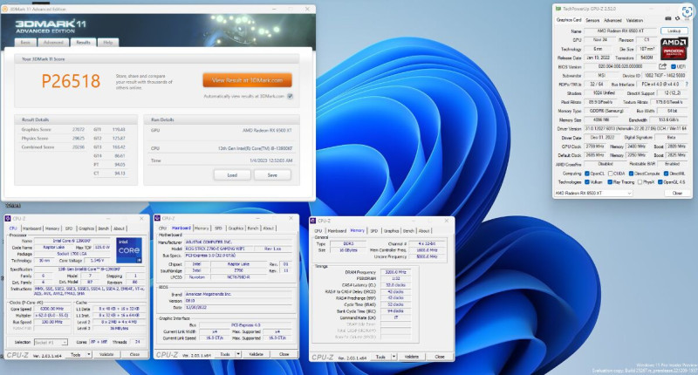This screenshot has height=375, width=698.
Task: Open the Advanced tab in GPU-Z
Action: (x=612, y=20)
